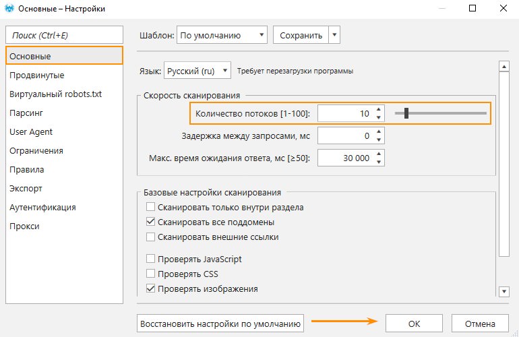Increase thread count with up arrow
Image resolution: width=519 pixels, height=337 pixels.
point(379,110)
